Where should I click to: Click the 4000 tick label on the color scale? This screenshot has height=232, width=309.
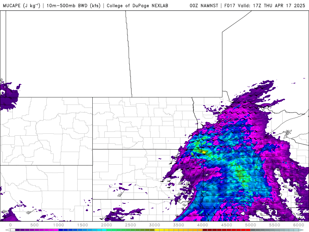pos(202,225)
